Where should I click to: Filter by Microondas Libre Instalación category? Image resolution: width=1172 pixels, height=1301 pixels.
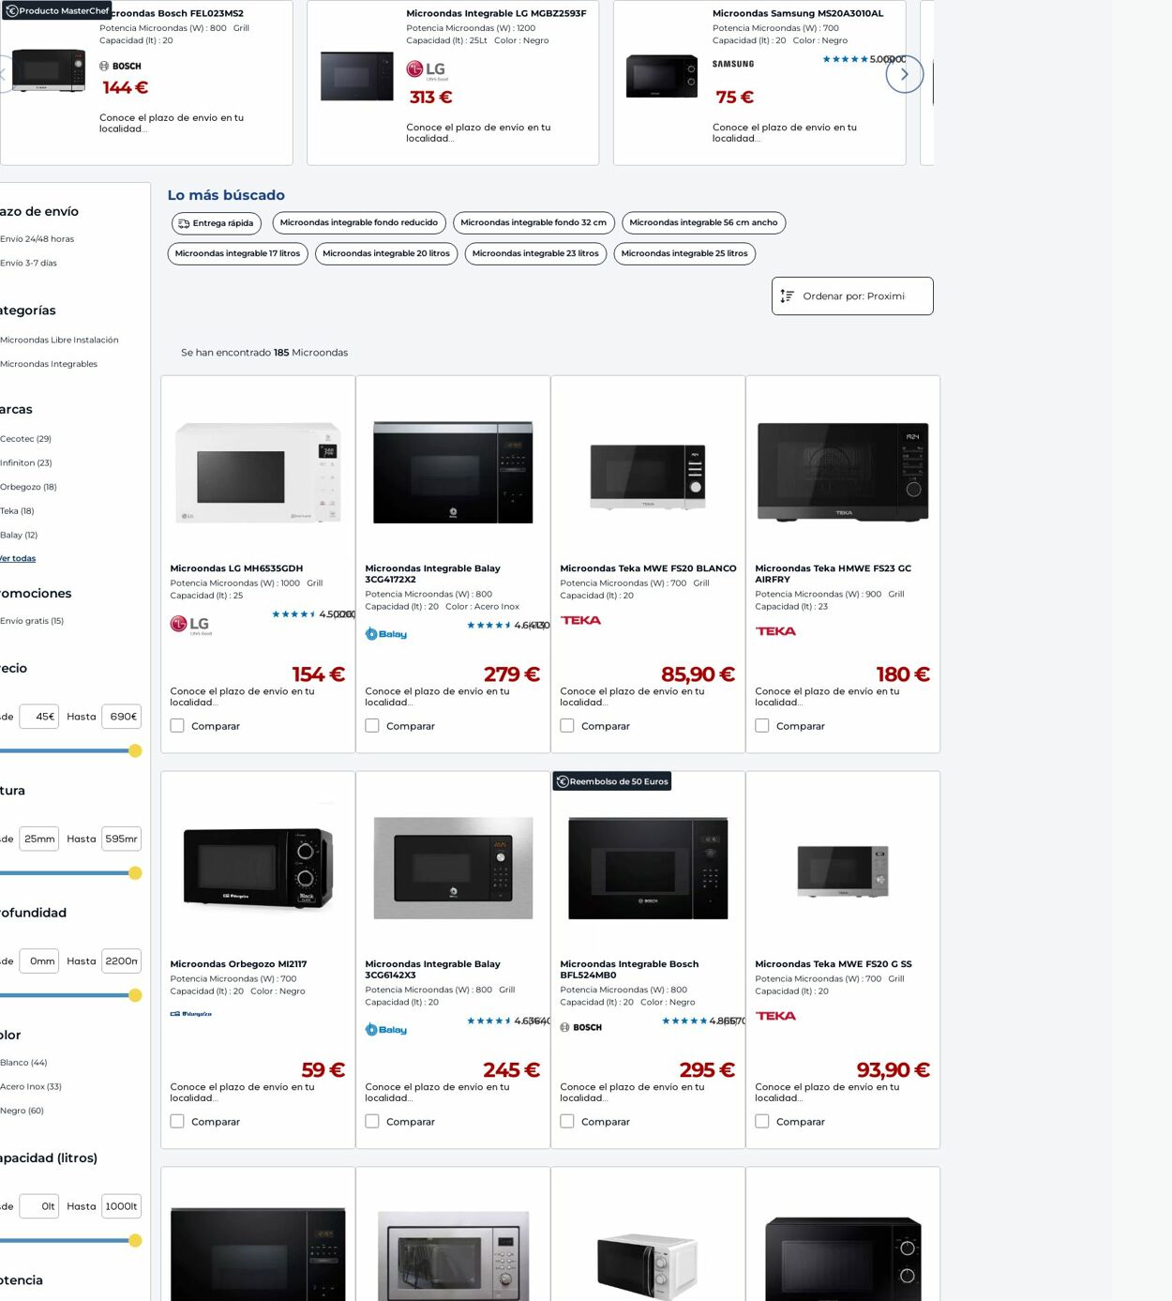pos(59,340)
